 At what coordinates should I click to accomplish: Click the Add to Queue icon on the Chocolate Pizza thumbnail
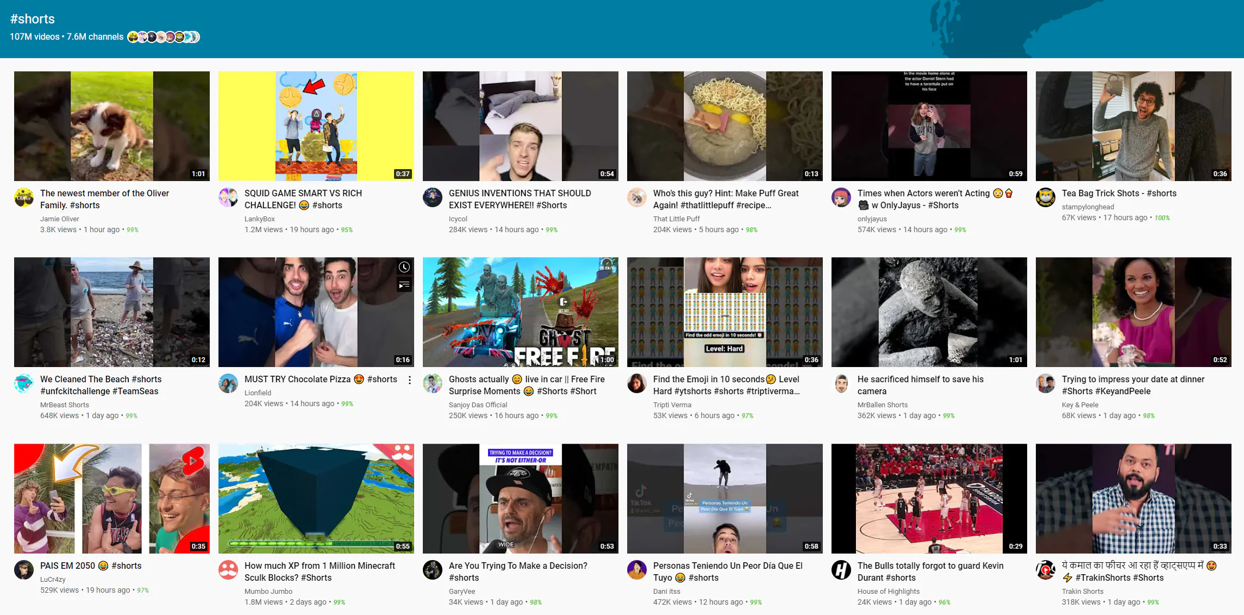[x=404, y=285]
